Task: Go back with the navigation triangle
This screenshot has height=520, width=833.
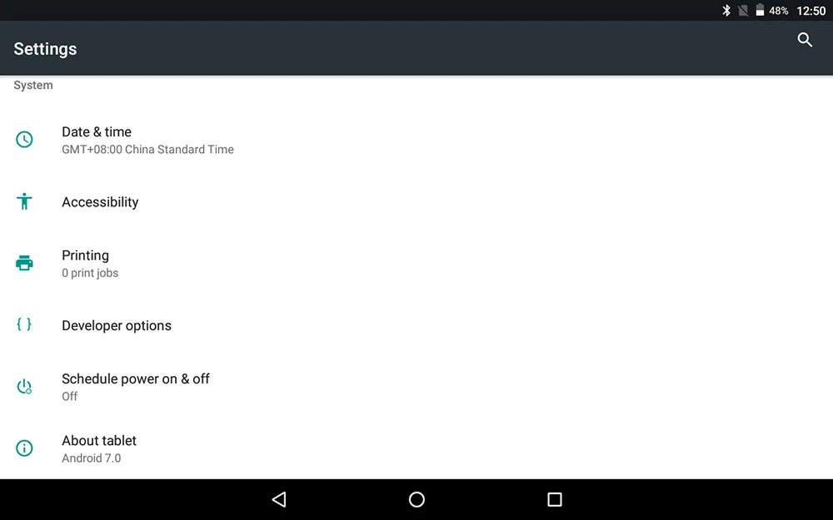Action: click(x=279, y=499)
